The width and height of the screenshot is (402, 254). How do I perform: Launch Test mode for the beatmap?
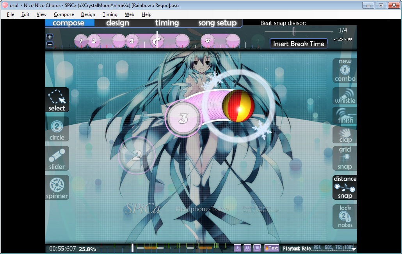click(x=272, y=248)
